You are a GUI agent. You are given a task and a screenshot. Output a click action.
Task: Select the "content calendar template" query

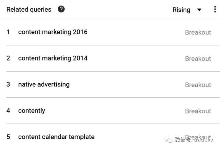pyautogui.click(x=56, y=137)
